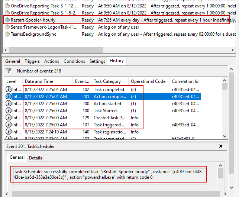Open the Conditions tab
Viewport: 239px width, 197px height.
[74, 61]
